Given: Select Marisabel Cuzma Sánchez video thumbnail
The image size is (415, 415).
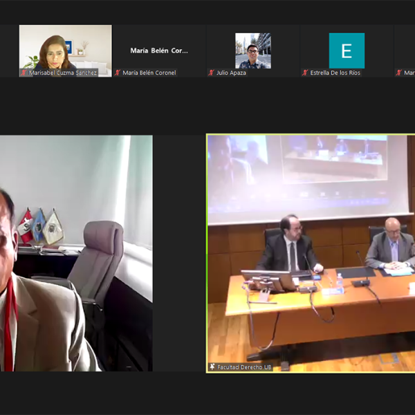Looking at the screenshot, I should click(65, 50).
